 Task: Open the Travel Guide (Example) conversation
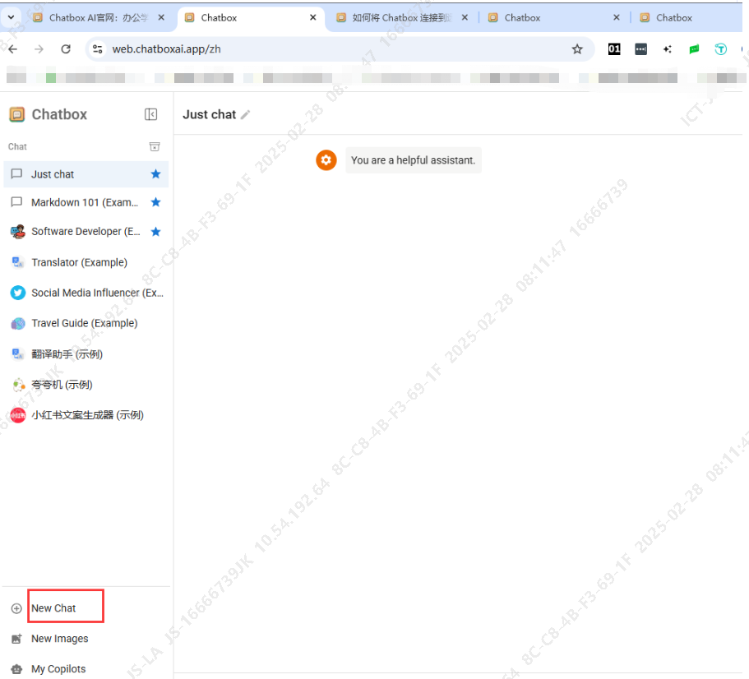click(x=86, y=324)
